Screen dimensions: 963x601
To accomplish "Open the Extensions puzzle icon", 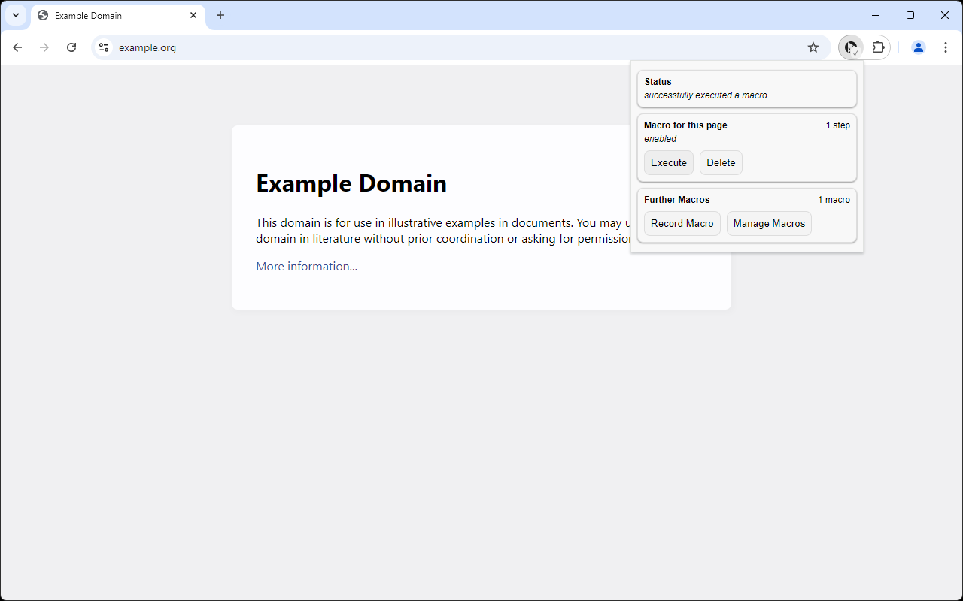I will pyautogui.click(x=879, y=47).
